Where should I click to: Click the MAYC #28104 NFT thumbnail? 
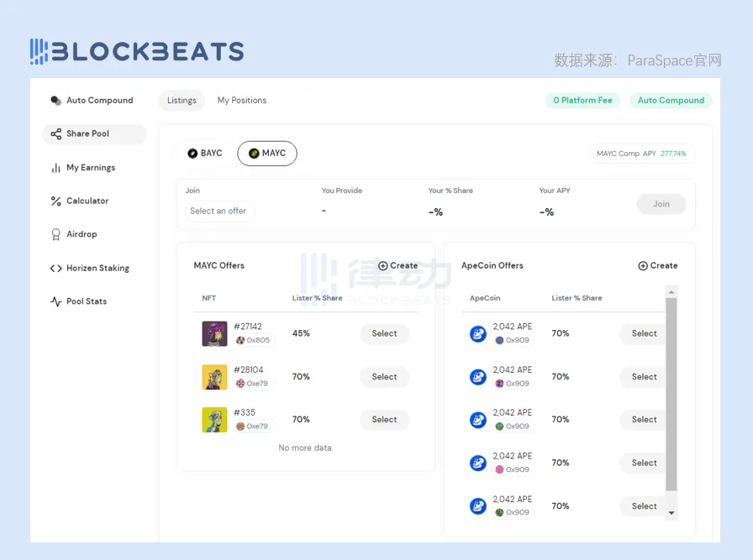click(214, 377)
